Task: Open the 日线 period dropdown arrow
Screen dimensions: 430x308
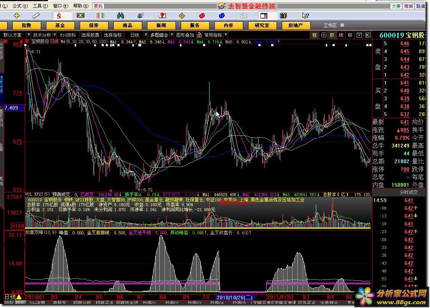Action: click(x=146, y=35)
